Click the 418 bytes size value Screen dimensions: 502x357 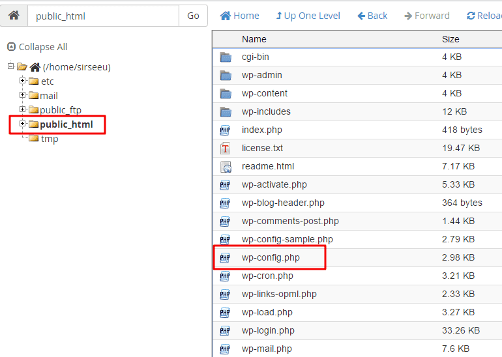pyautogui.click(x=462, y=130)
